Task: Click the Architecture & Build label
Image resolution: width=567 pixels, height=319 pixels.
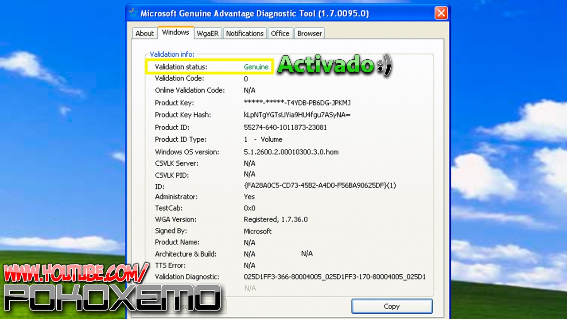Action: tap(186, 254)
